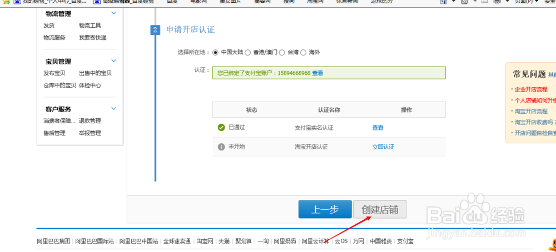Open the 天猫 footer link

224,241
